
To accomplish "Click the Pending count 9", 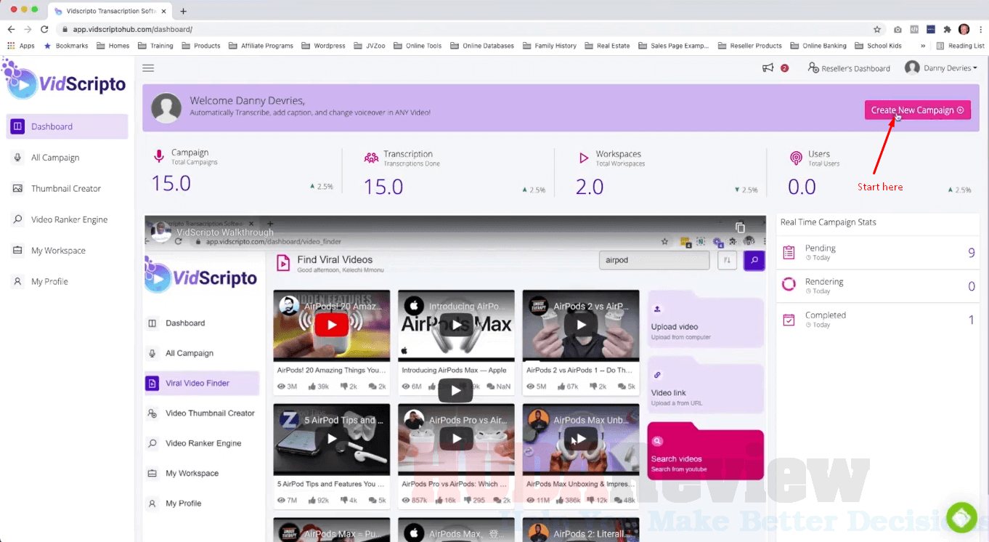I will coord(971,253).
